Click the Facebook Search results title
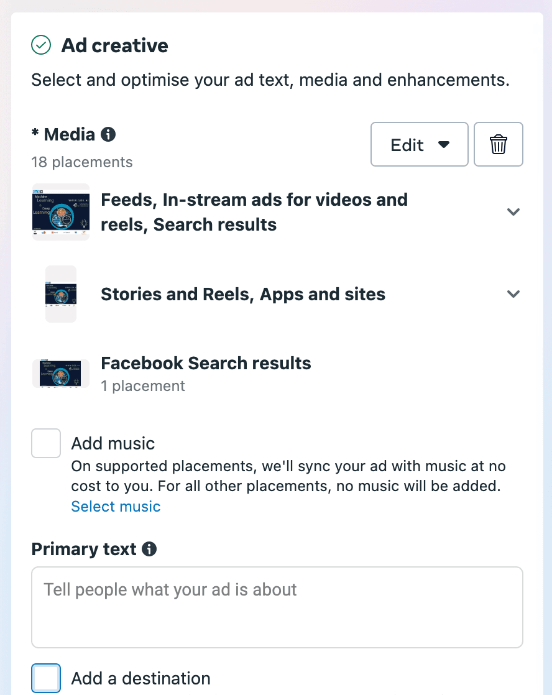552x695 pixels. coord(206,363)
